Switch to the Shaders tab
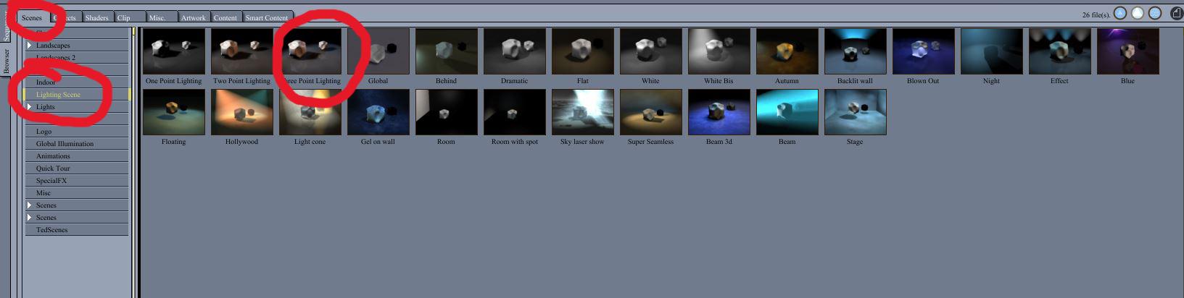The width and height of the screenshot is (1184, 298). (x=96, y=17)
